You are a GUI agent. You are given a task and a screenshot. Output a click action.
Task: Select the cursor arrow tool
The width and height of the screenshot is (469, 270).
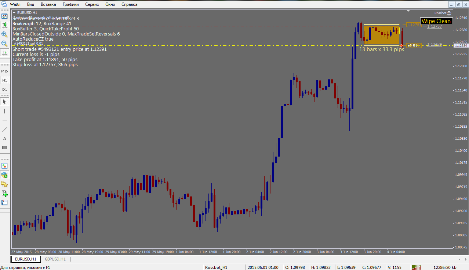pos(4,102)
